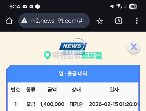
Task: Tap the muted sound status icon
Action: 112,6
